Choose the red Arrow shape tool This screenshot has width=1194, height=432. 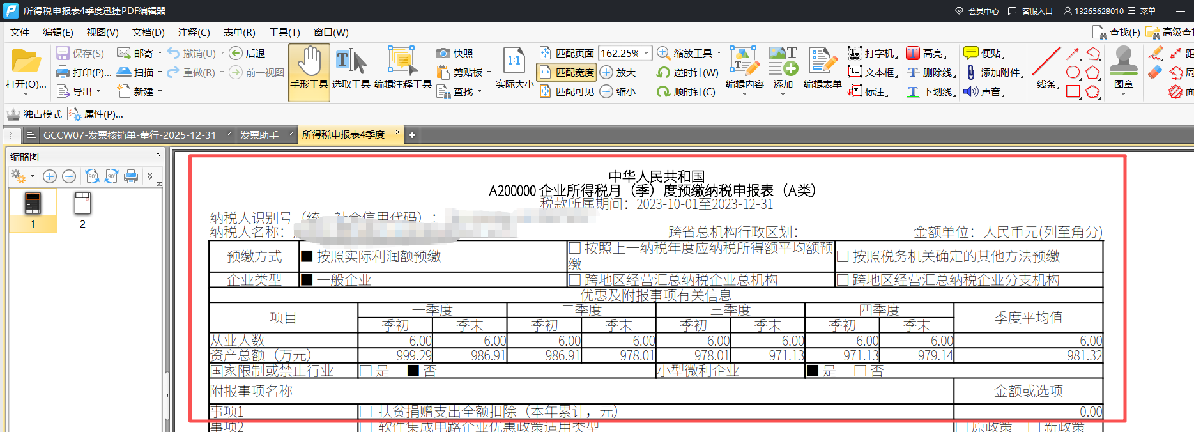[x=1073, y=54]
